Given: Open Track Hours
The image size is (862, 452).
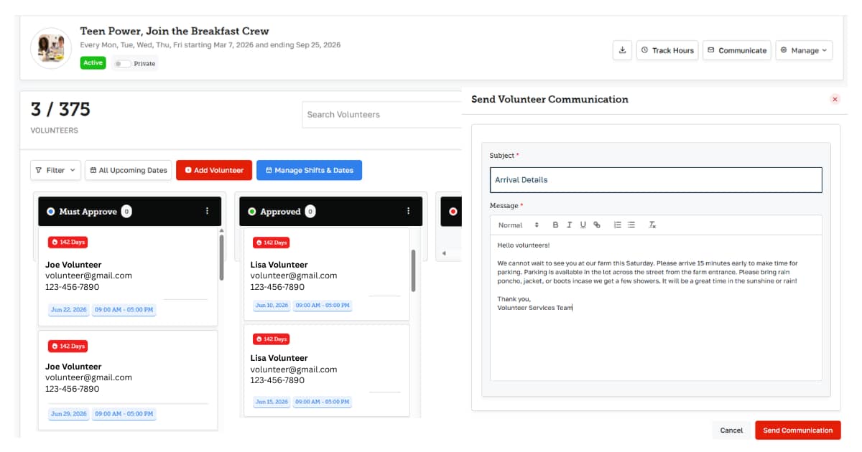Looking at the screenshot, I should tap(667, 50).
